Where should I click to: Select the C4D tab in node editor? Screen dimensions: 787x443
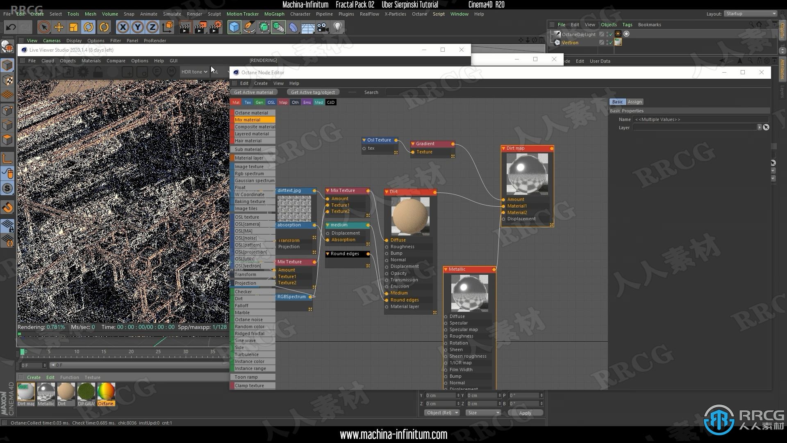(x=330, y=102)
